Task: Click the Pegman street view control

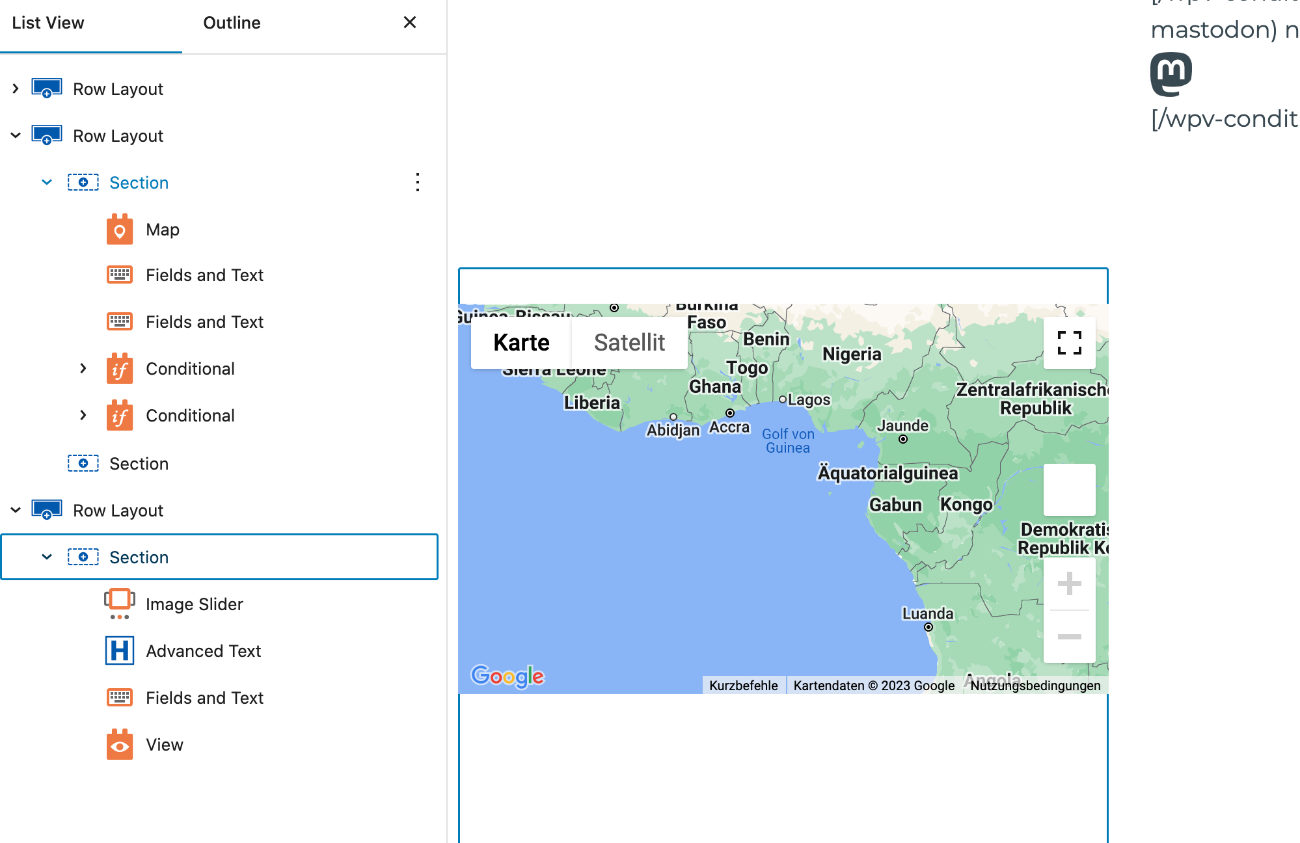Action: (1070, 490)
